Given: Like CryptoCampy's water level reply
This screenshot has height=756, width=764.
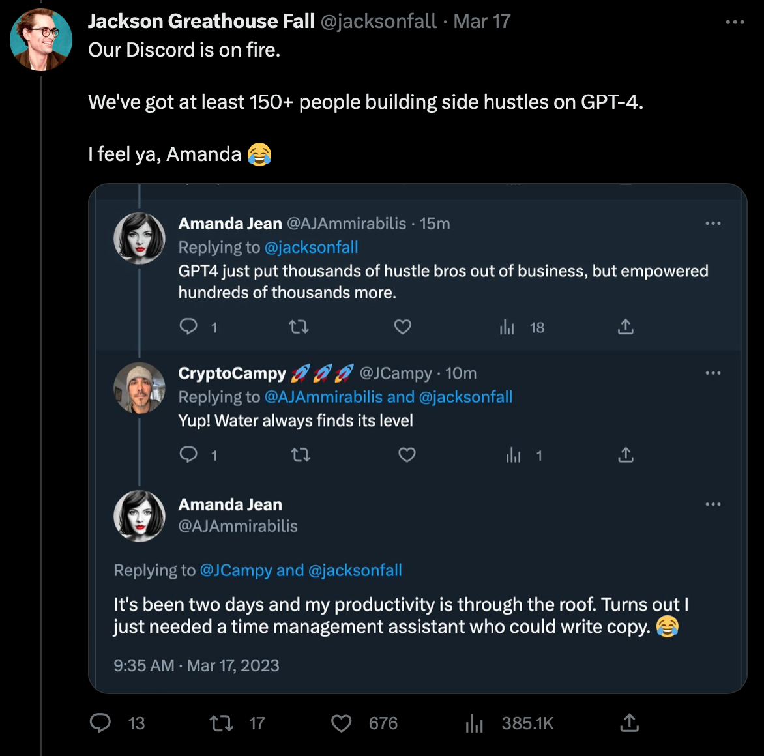Looking at the screenshot, I should [407, 455].
